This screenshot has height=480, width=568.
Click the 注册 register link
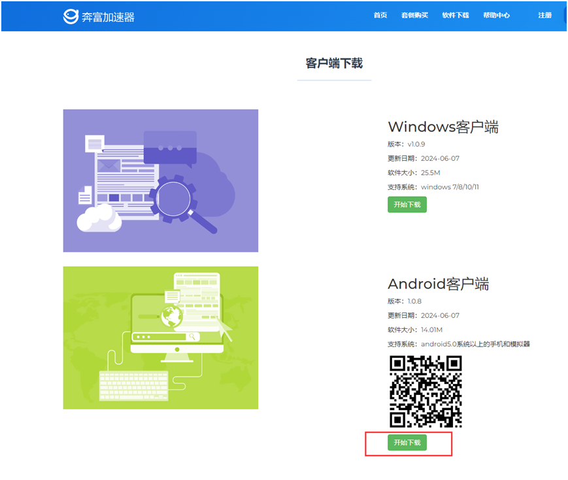[544, 15]
